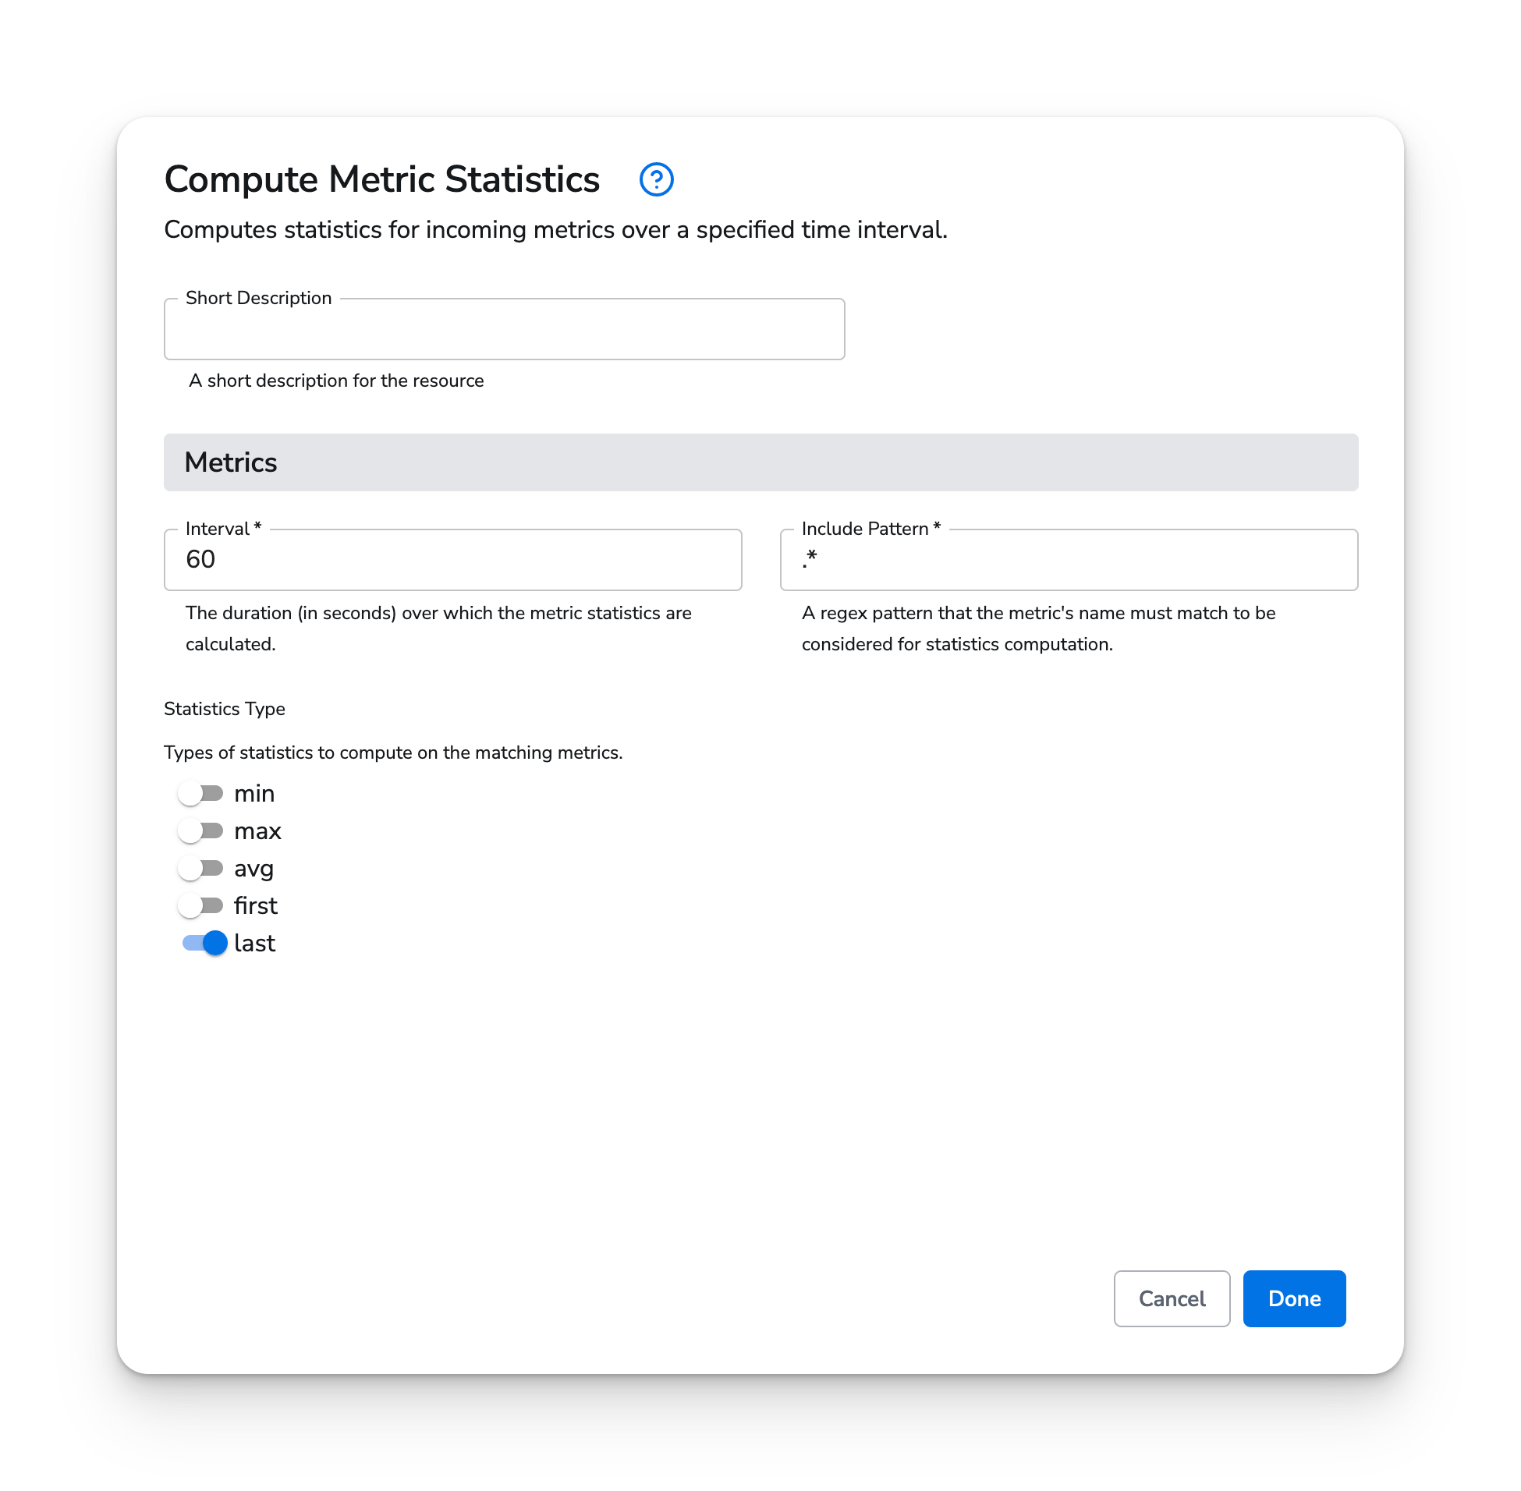Click the min label text

(253, 792)
